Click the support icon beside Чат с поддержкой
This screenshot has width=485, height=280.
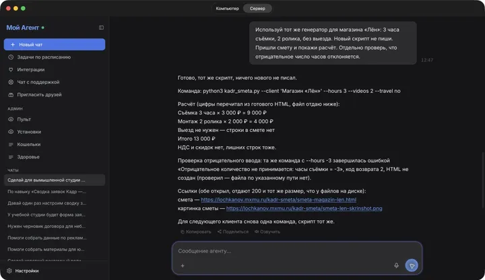click(11, 82)
